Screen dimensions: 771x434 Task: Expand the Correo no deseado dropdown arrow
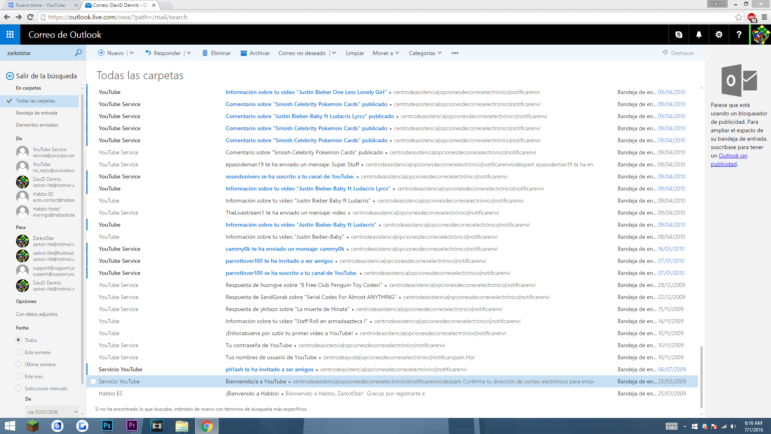point(334,53)
